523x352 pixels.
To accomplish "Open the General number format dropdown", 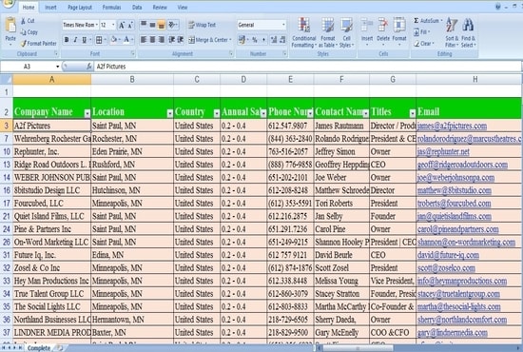I will (x=283, y=25).
